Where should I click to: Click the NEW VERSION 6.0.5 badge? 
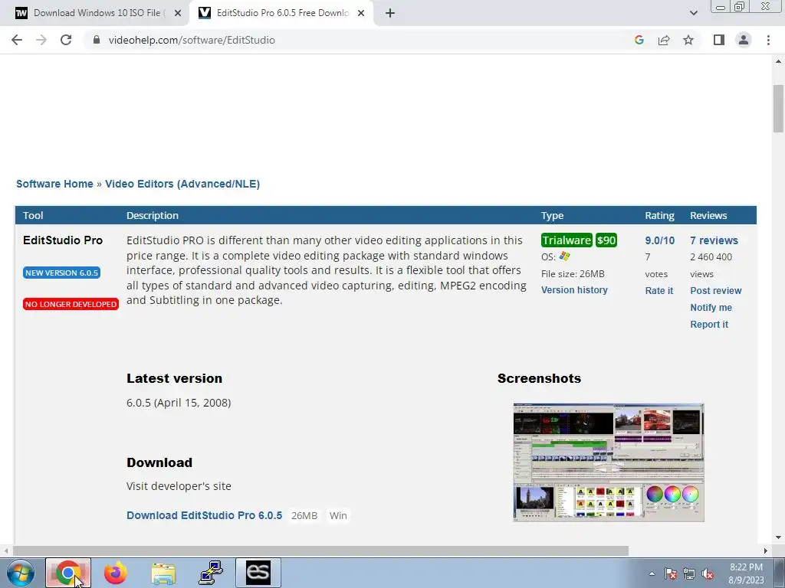(61, 273)
